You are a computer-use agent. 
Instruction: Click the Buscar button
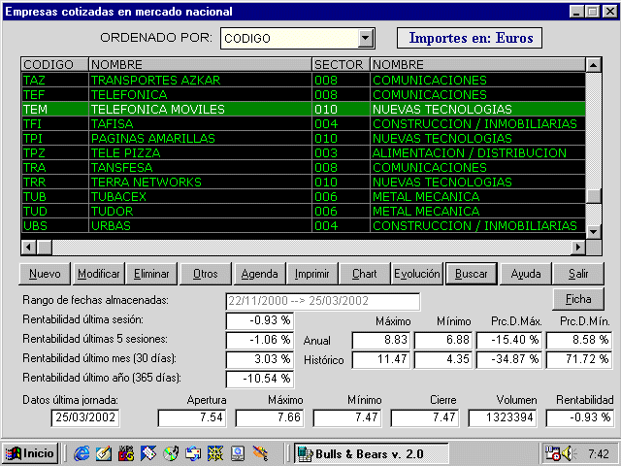472,274
